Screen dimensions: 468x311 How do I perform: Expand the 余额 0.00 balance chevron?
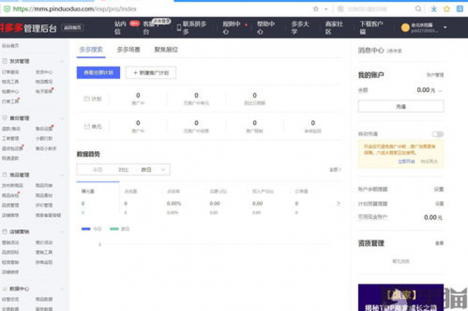[441, 90]
